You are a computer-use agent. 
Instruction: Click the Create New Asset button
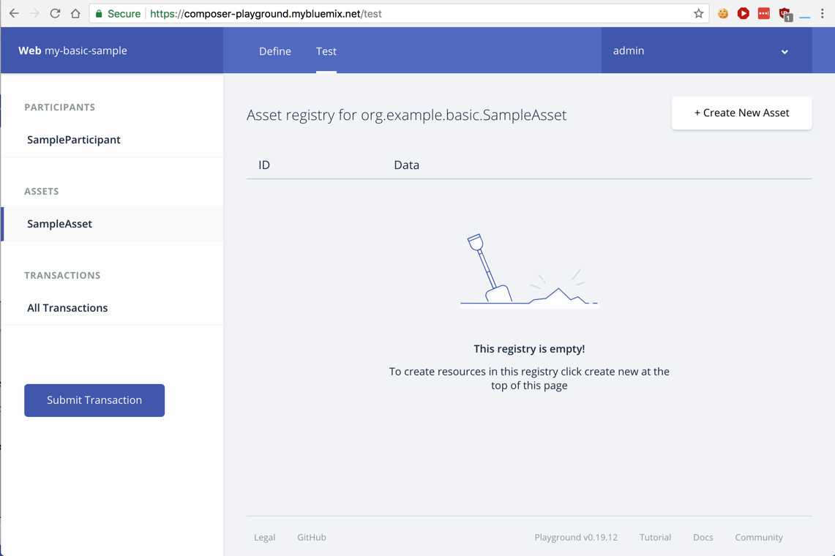pyautogui.click(x=741, y=113)
